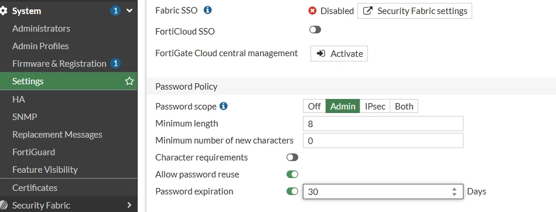The height and width of the screenshot is (212, 556).
Task: Click external link icon on Security Fabric settings
Action: pos(368,11)
